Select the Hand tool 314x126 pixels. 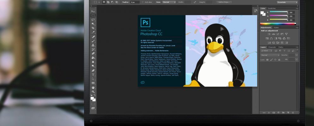click(x=93, y=88)
